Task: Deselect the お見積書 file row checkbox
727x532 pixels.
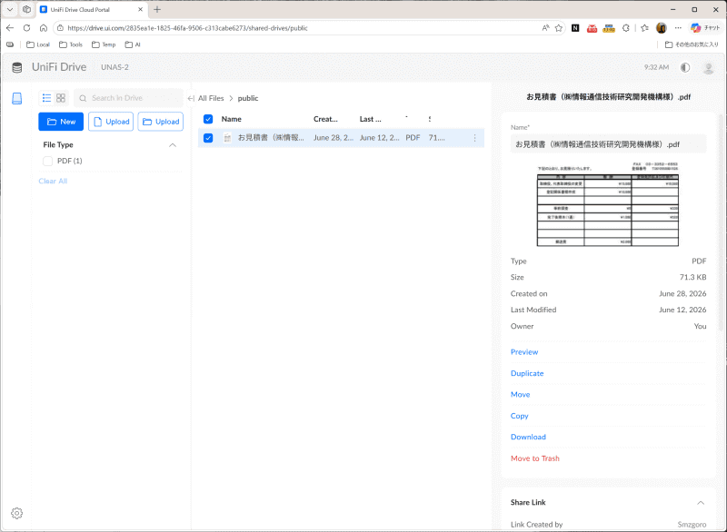Action: (x=208, y=138)
